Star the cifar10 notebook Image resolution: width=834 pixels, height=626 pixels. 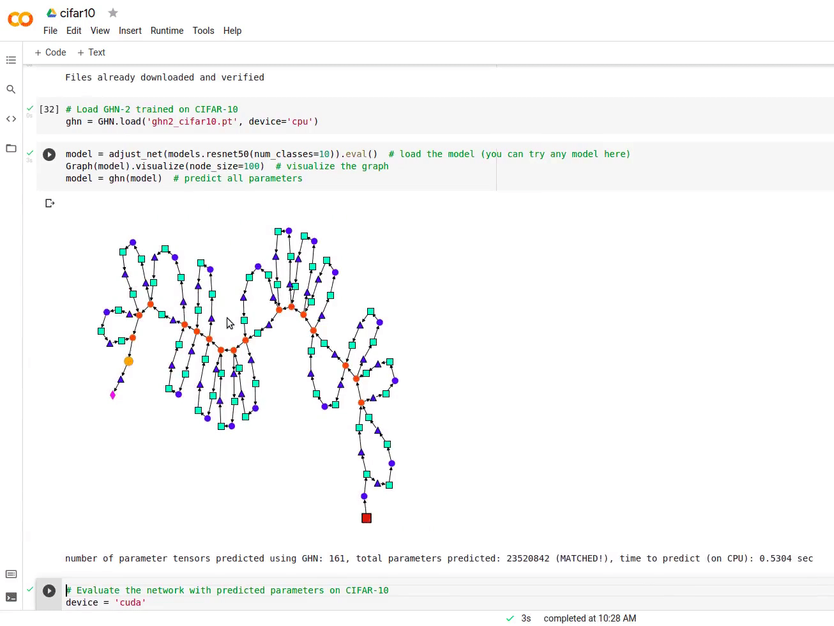(113, 13)
